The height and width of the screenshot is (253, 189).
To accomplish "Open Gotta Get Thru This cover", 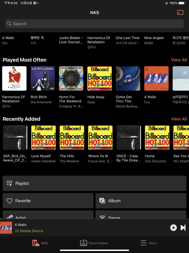I will [128, 78].
